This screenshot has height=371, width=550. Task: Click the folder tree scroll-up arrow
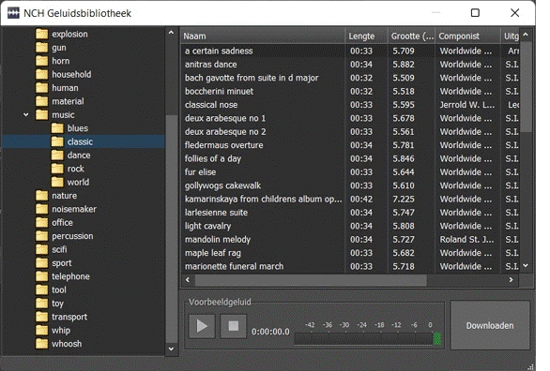tap(171, 33)
